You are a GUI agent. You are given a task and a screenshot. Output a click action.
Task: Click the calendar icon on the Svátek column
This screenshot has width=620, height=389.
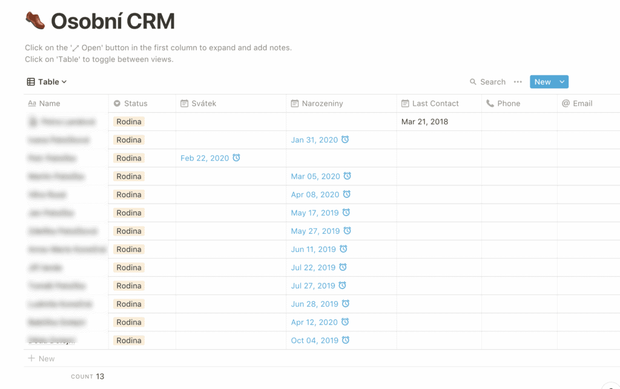click(x=184, y=103)
